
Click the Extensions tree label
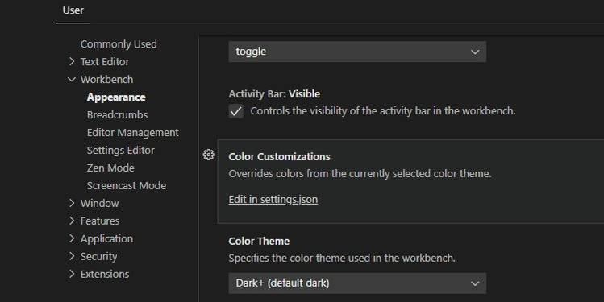105,274
